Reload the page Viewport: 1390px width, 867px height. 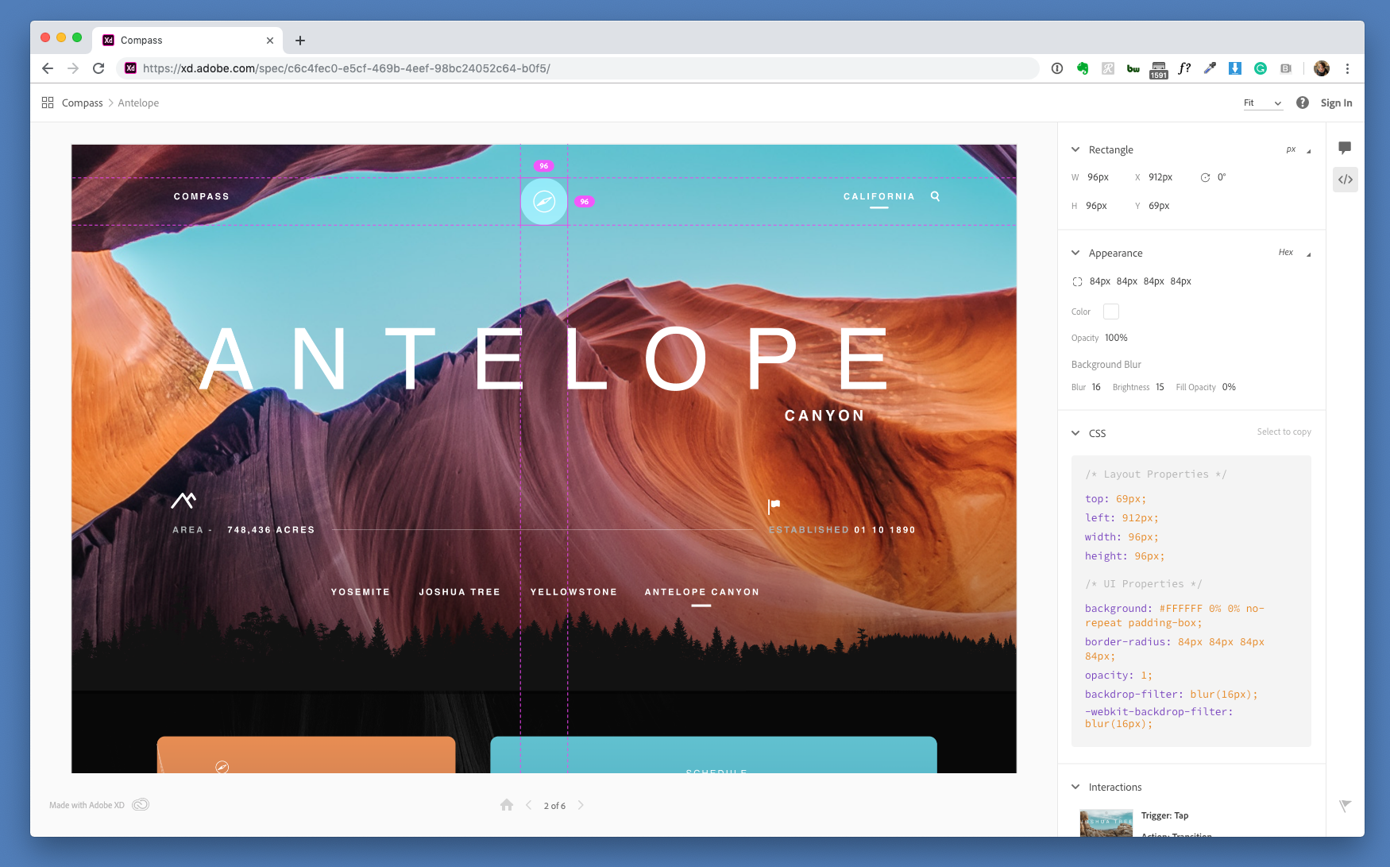(x=98, y=68)
